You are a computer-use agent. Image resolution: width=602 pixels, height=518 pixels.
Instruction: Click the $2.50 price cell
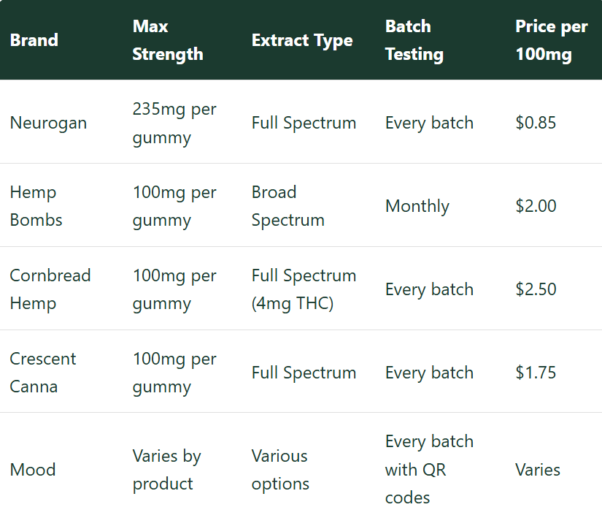(536, 289)
